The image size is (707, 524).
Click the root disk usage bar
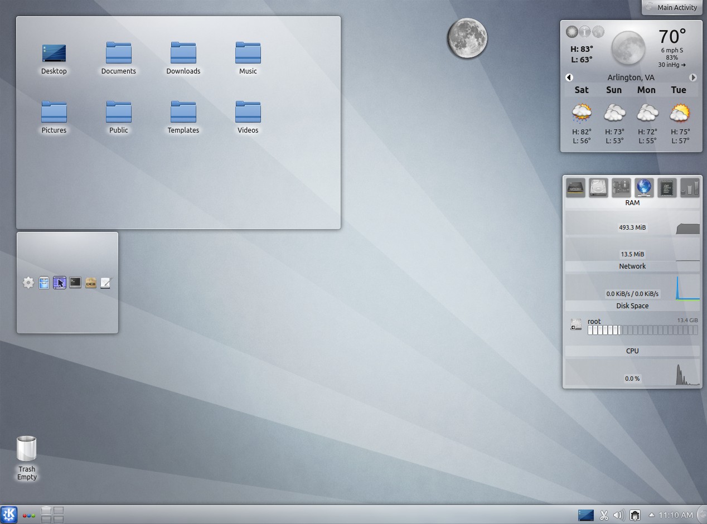641,330
